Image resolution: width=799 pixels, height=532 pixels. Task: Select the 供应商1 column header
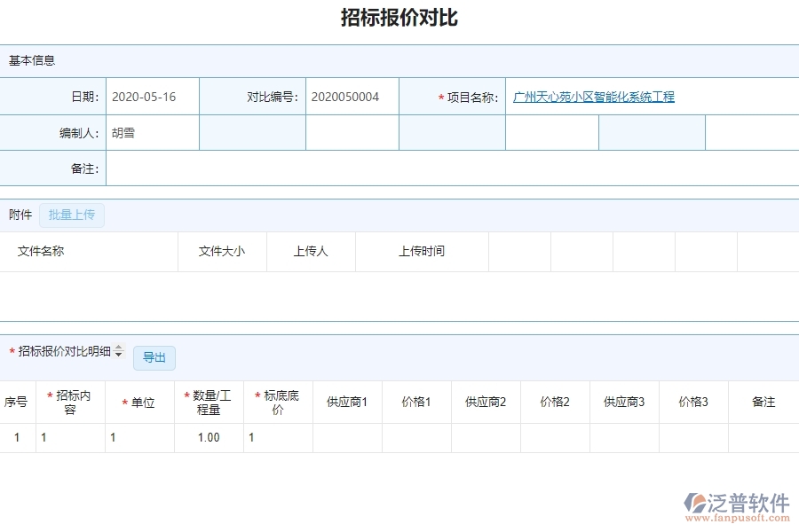[x=346, y=401]
